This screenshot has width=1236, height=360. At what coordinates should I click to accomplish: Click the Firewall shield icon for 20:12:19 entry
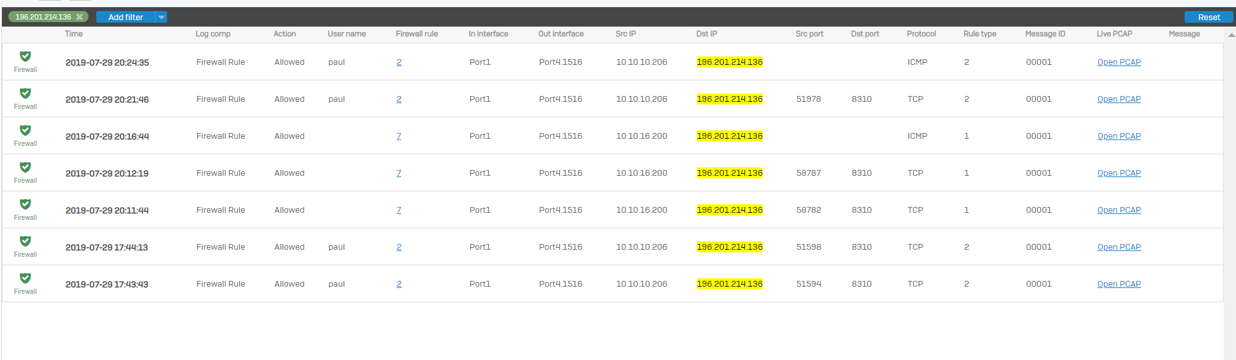(x=25, y=168)
